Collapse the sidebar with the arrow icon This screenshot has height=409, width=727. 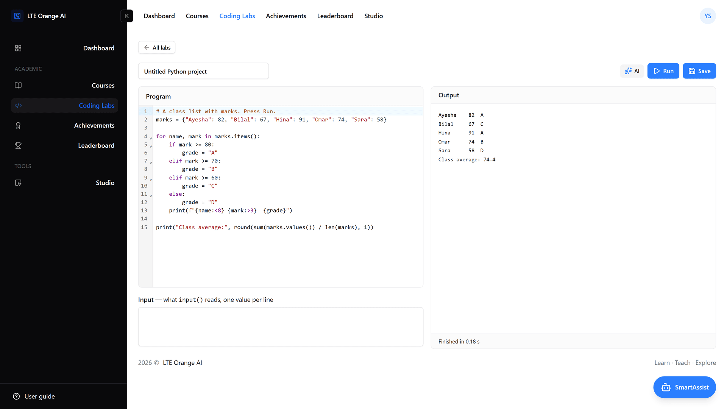(x=127, y=16)
